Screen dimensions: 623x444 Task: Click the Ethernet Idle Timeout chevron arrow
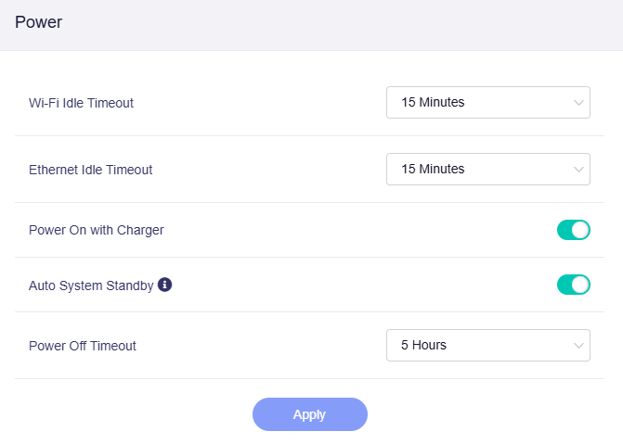[x=578, y=170]
